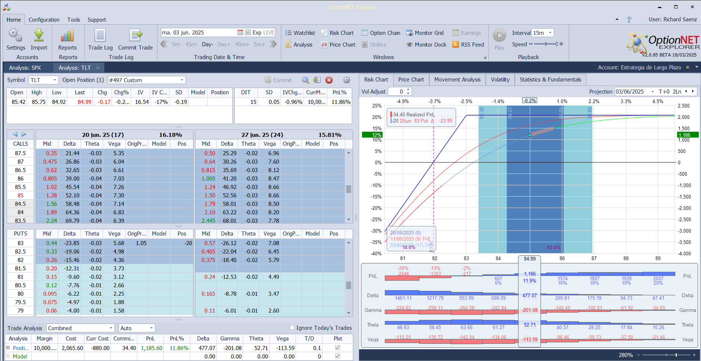Image resolution: width=701 pixels, height=361 pixels.
Task: Show next expiration with right triangle
Action: pos(24,134)
